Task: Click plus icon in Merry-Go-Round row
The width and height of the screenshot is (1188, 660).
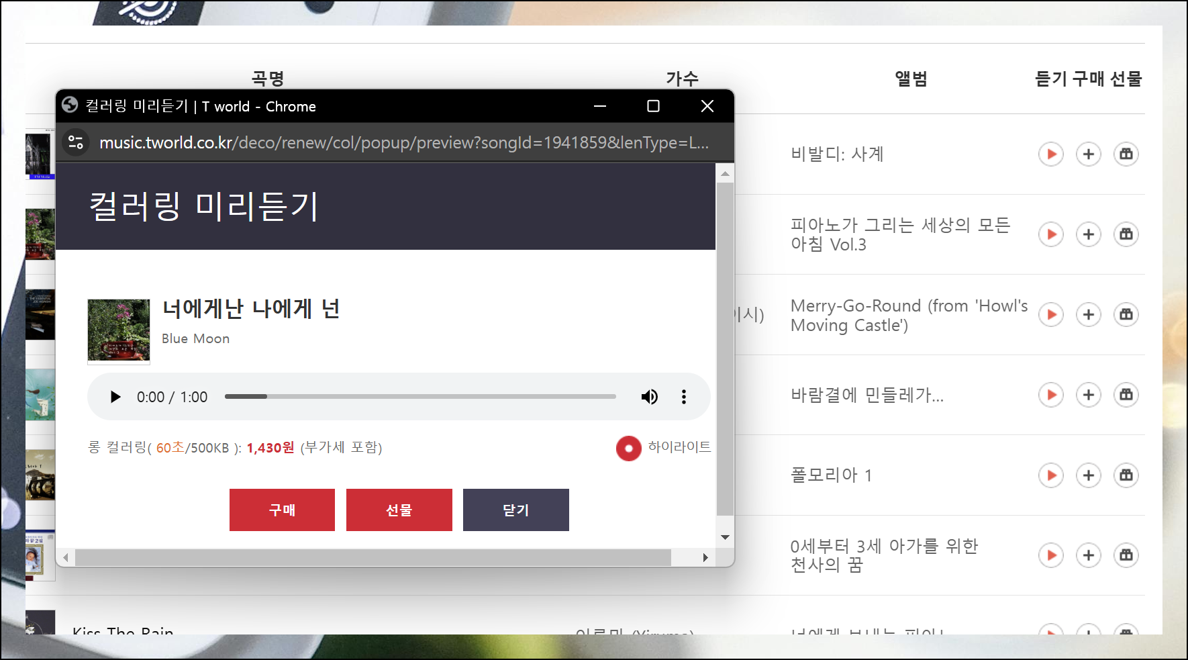Action: [x=1089, y=315]
